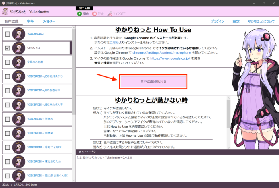Click avatar icon of VOICEROID+/EX 東北ずん子

[x=19, y=105]
